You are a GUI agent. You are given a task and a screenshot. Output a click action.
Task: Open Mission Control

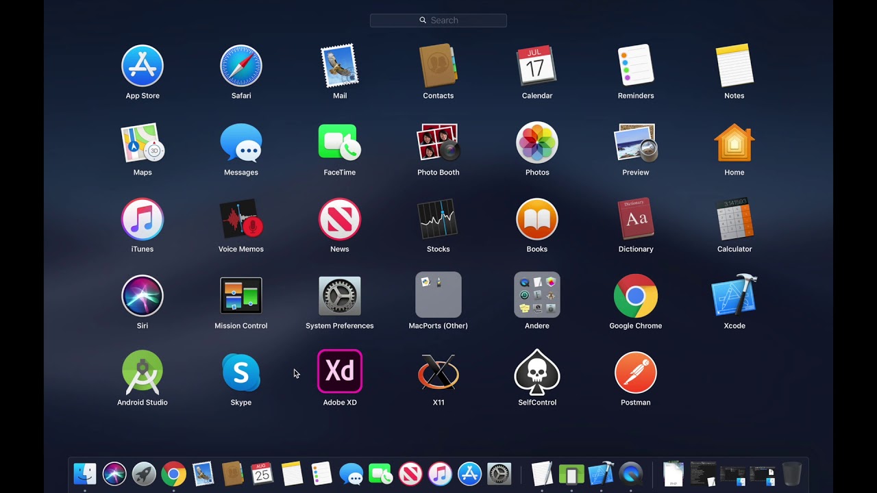241,296
